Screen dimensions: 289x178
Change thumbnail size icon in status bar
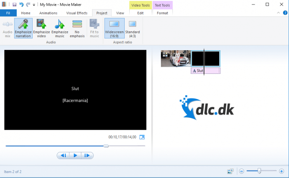pos(230,171)
